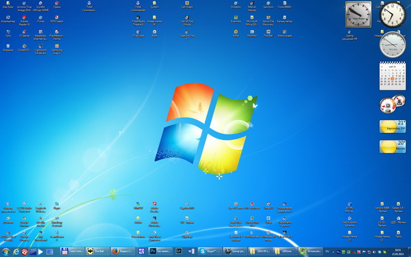Open the Barcelona weather gadget
This screenshot has width=411, height=257.
[393, 126]
